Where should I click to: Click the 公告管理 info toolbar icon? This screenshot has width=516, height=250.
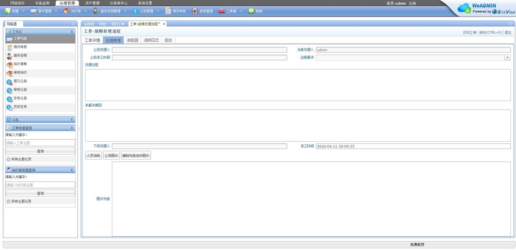[x=135, y=11]
